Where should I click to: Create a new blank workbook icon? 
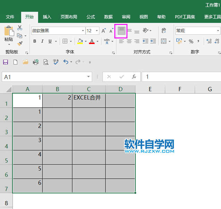[15, 62]
